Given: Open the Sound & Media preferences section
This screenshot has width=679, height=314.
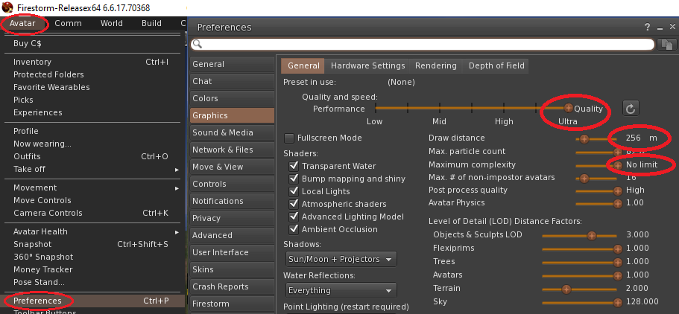Looking at the screenshot, I should [x=223, y=132].
